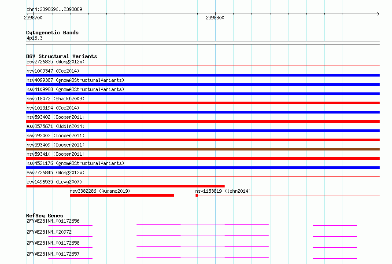Click the small red square under nsv1153819

pos(197,195)
